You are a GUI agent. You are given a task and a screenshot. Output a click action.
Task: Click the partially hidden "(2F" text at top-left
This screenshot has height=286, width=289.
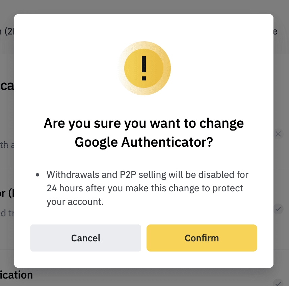click(6, 31)
